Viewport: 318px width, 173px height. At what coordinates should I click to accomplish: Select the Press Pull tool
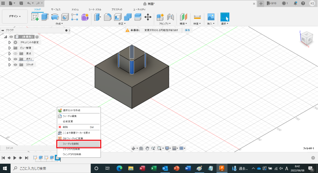98,17
